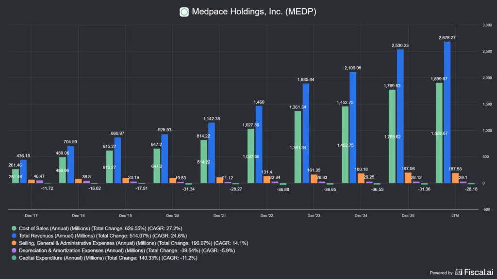The width and height of the screenshot is (497, 279).
Task: Toggle the Selling, General & Administrative Expenses label
Action: (133, 243)
